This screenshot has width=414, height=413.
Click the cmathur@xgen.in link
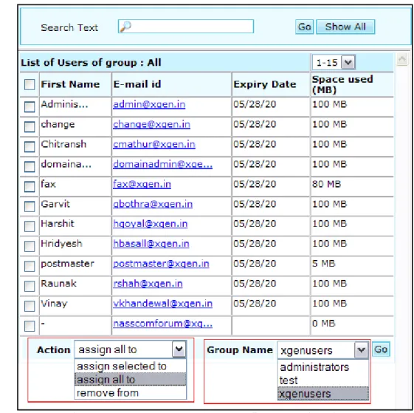click(x=154, y=144)
